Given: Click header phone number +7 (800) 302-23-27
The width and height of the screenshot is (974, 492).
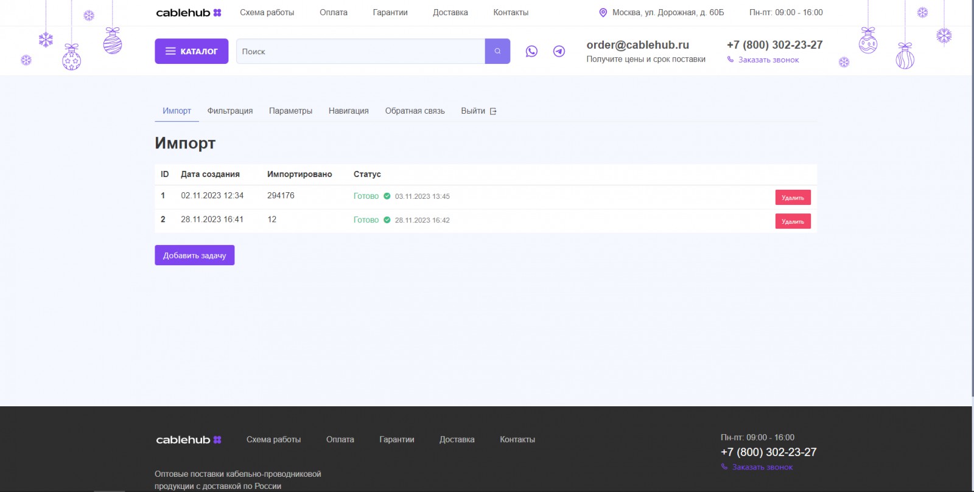Looking at the screenshot, I should coord(774,45).
